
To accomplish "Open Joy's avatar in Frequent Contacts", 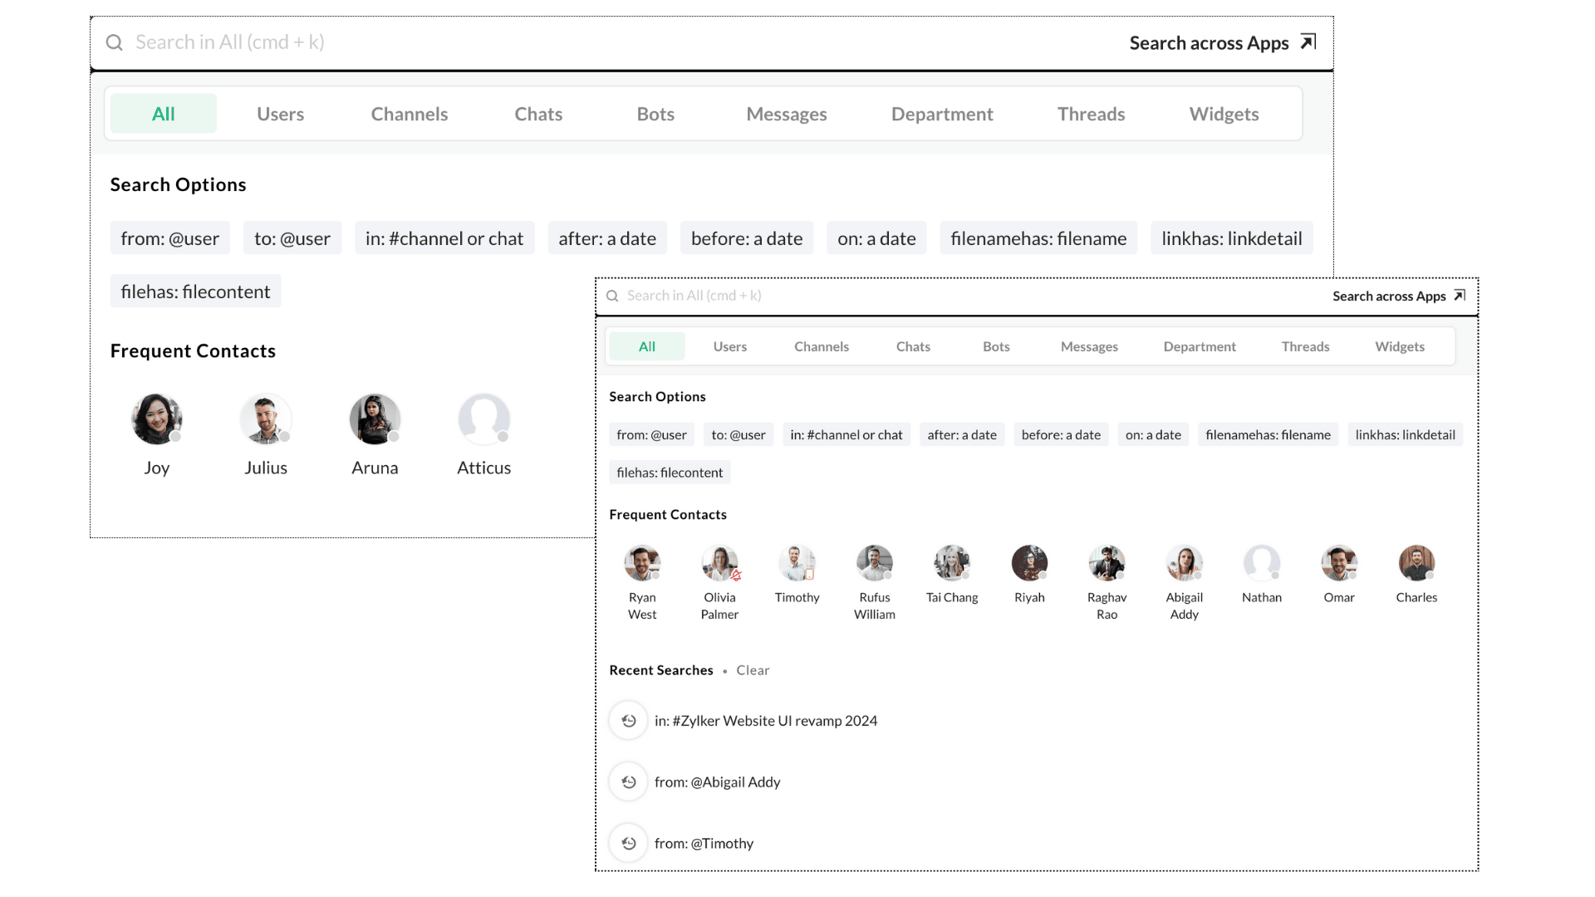I will (156, 419).
